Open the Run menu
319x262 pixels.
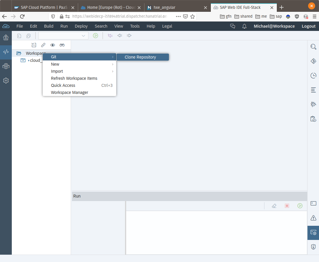pyautogui.click(x=64, y=26)
